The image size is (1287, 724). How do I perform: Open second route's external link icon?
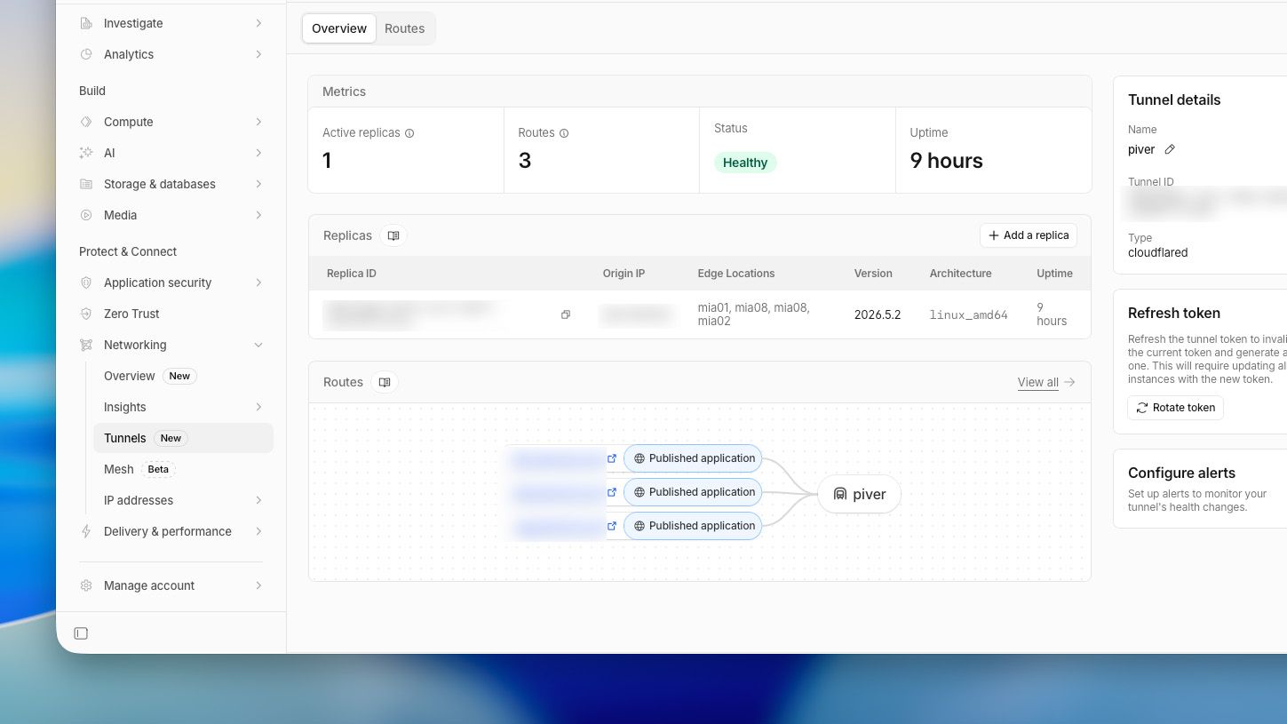point(612,492)
